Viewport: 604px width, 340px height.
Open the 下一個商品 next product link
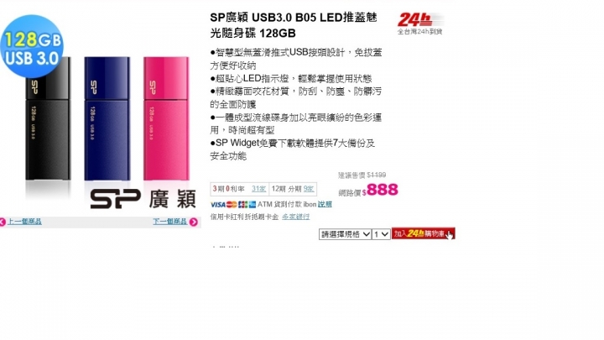pyautogui.click(x=169, y=222)
